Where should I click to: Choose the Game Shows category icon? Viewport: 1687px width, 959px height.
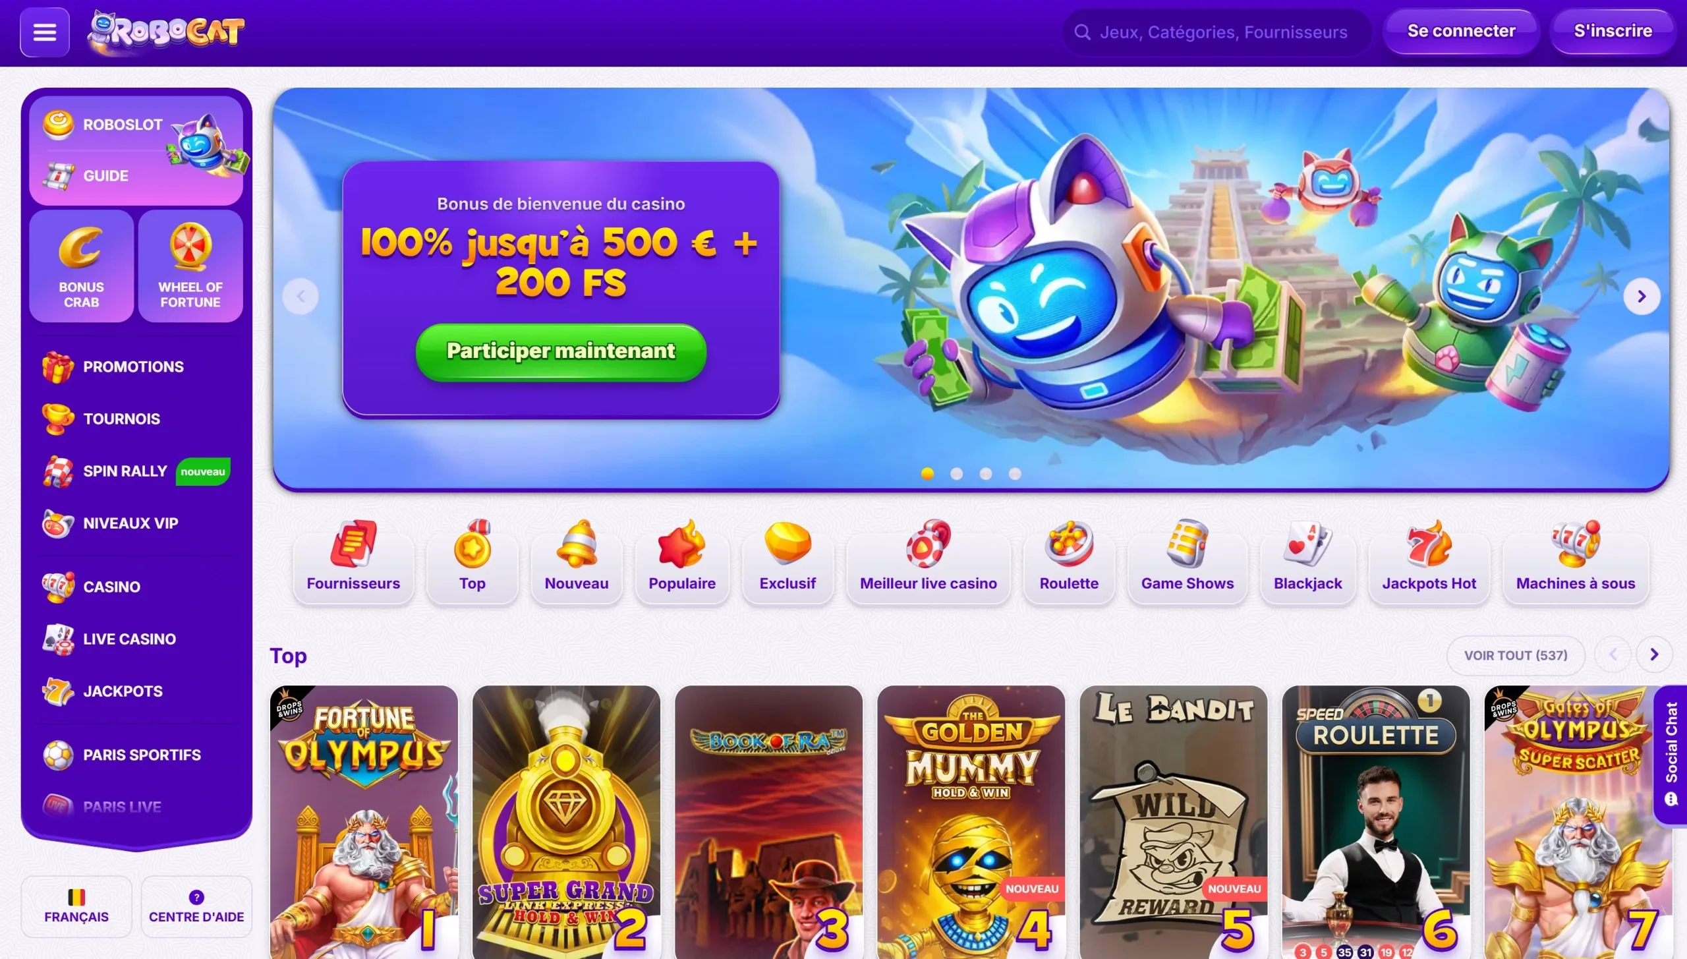click(1187, 544)
